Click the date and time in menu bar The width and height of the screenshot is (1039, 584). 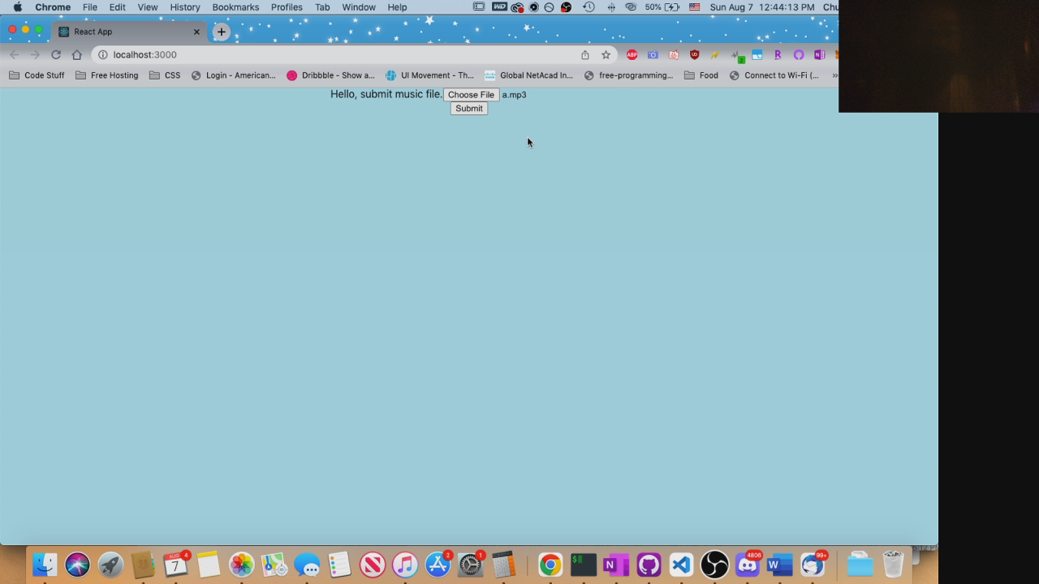pos(762,7)
